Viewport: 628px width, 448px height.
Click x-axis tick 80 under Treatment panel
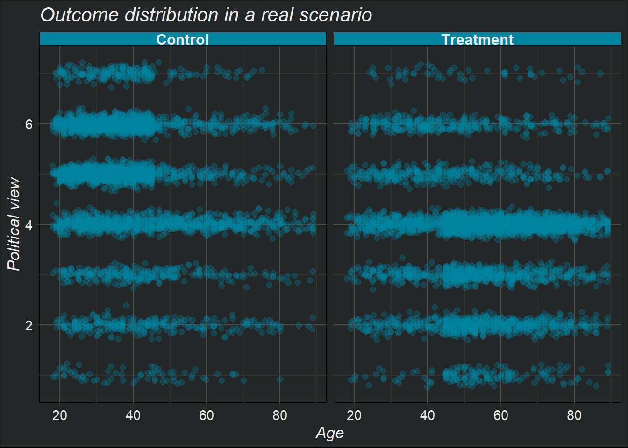(574, 415)
